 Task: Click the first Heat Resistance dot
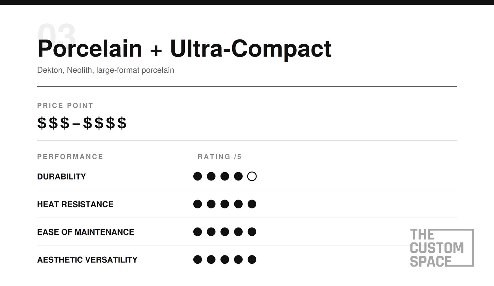(198, 204)
